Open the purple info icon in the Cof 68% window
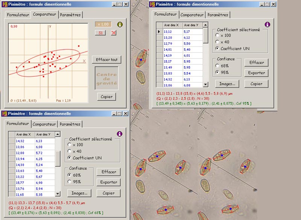The image size is (301, 220). (120, 133)
